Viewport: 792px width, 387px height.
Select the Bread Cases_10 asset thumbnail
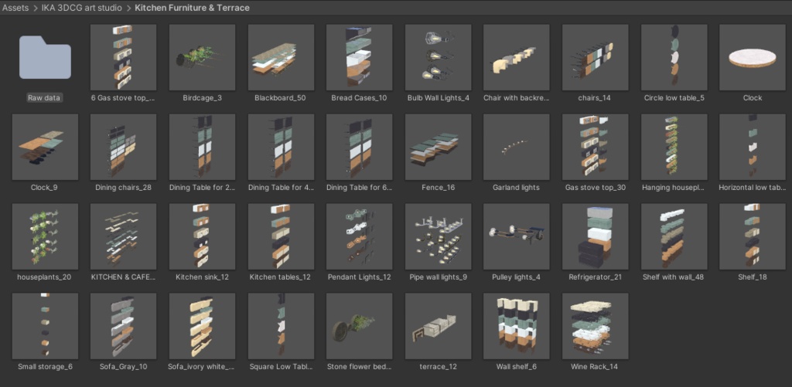coord(359,57)
